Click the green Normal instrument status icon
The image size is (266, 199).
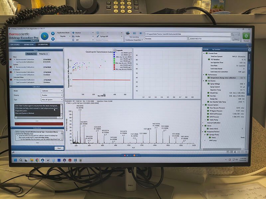pos(246,36)
